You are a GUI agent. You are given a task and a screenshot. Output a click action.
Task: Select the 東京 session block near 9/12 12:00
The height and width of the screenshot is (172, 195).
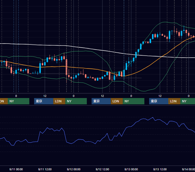point(101,101)
